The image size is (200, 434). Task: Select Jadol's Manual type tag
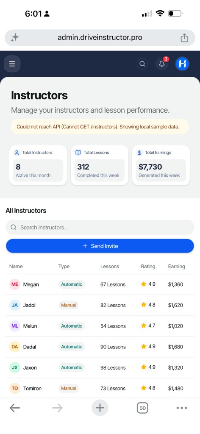click(x=69, y=305)
